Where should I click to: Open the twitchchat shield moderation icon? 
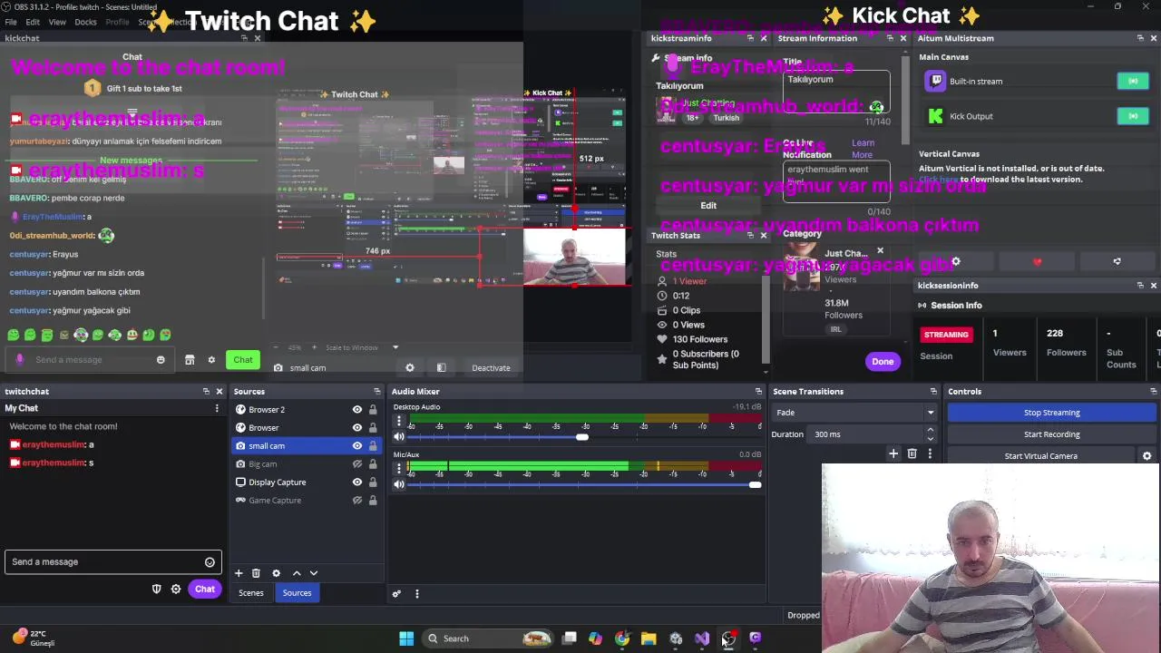pyautogui.click(x=156, y=590)
